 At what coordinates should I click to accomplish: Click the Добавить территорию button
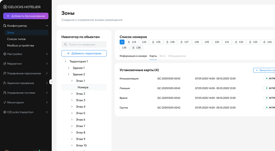[x=84, y=53]
